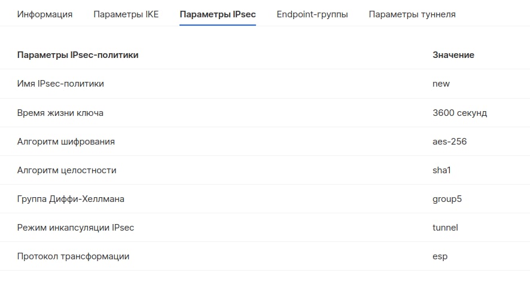Click the group5 value
This screenshot has width=530, height=282.
[447, 199]
